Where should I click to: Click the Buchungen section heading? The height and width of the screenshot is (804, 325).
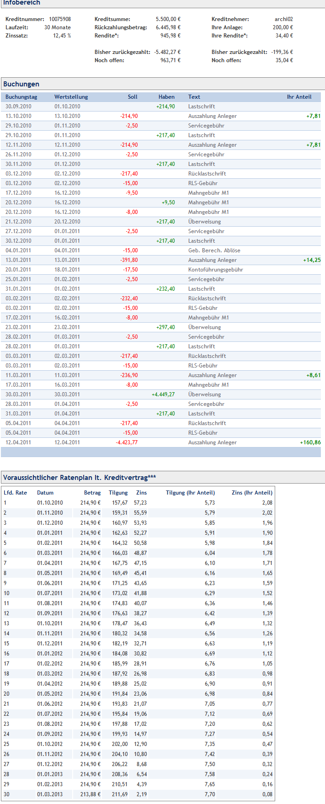(x=21, y=84)
